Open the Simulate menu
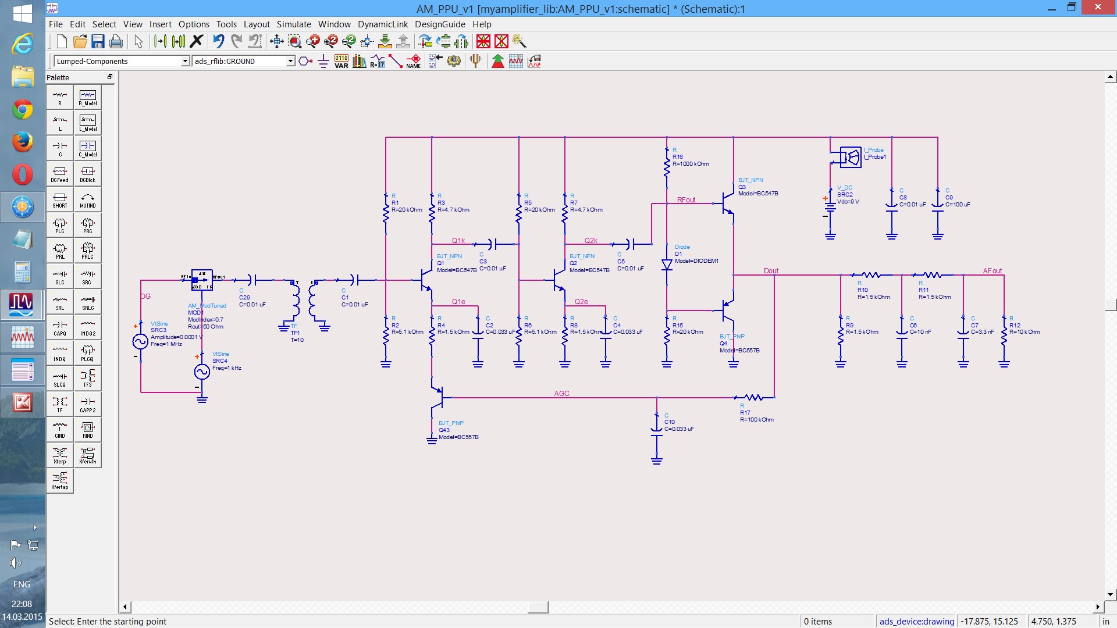1117x628 pixels. (x=294, y=24)
